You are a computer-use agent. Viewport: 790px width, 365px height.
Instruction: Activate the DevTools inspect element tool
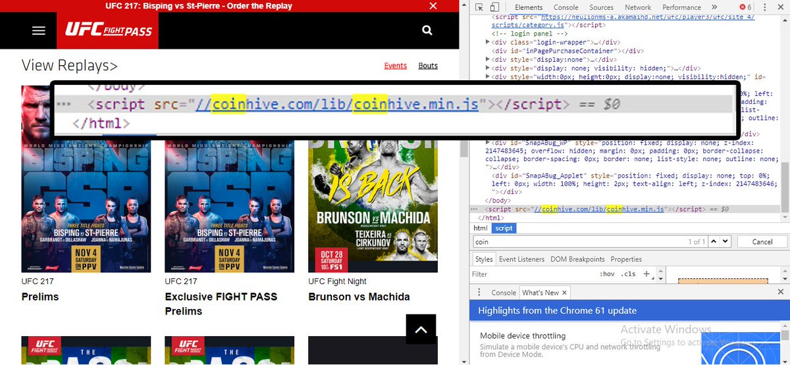[x=479, y=7]
